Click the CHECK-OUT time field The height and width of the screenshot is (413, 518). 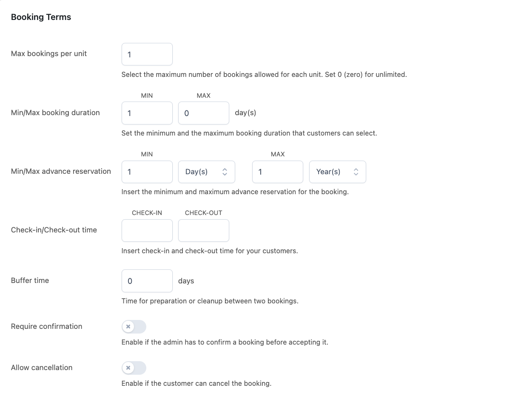[203, 230]
